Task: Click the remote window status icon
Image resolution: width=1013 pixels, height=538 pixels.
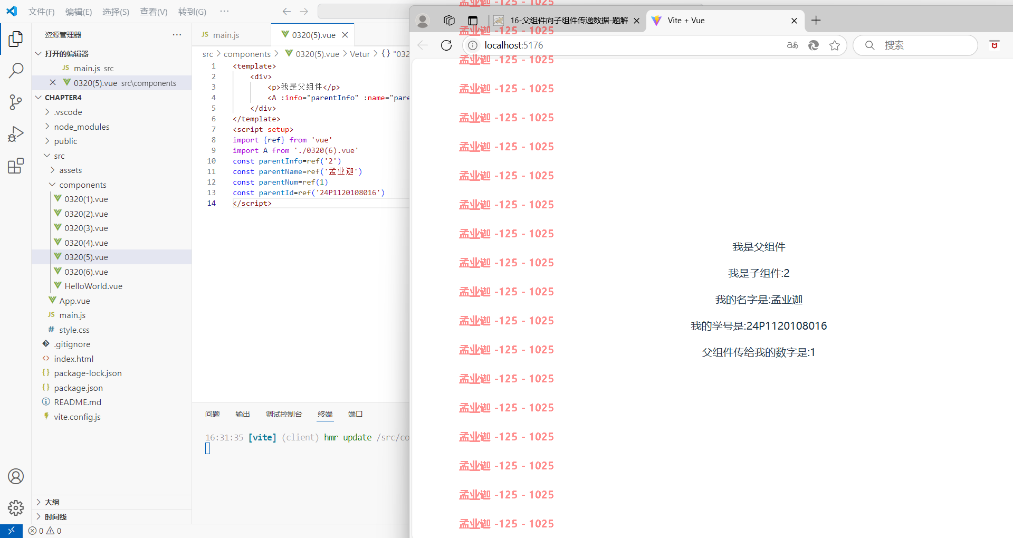Action: point(11,531)
